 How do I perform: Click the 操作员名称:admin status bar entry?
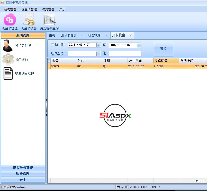pyautogui.click(x=58, y=187)
